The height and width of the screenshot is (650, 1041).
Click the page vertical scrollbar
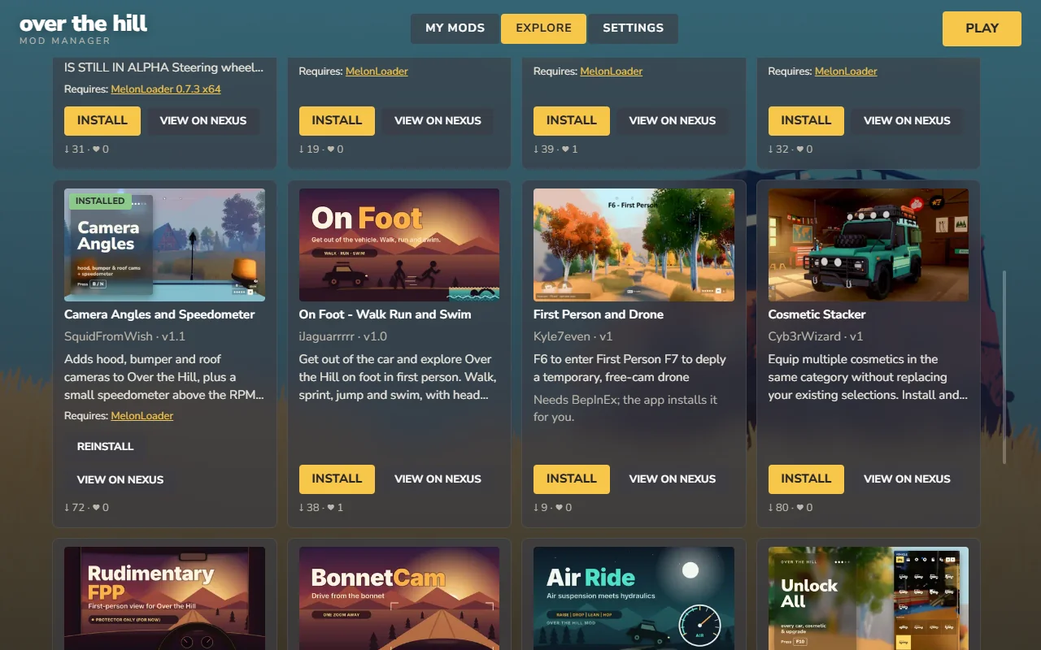[1004, 367]
